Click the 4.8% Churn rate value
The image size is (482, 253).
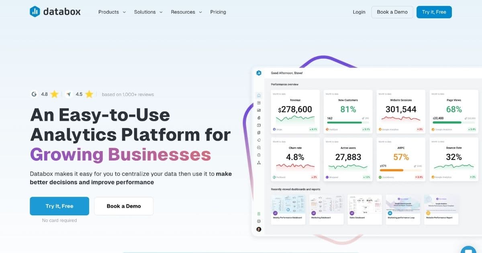(x=295, y=157)
